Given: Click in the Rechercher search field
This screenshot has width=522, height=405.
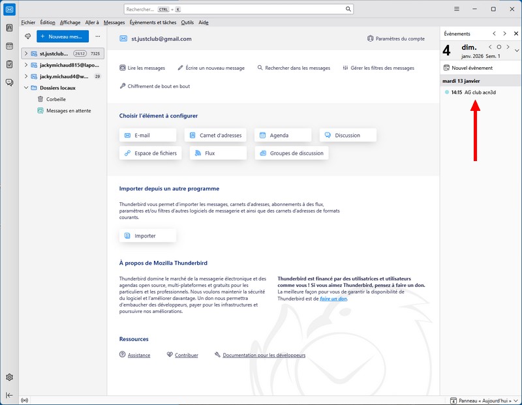Looking at the screenshot, I should 239,9.
